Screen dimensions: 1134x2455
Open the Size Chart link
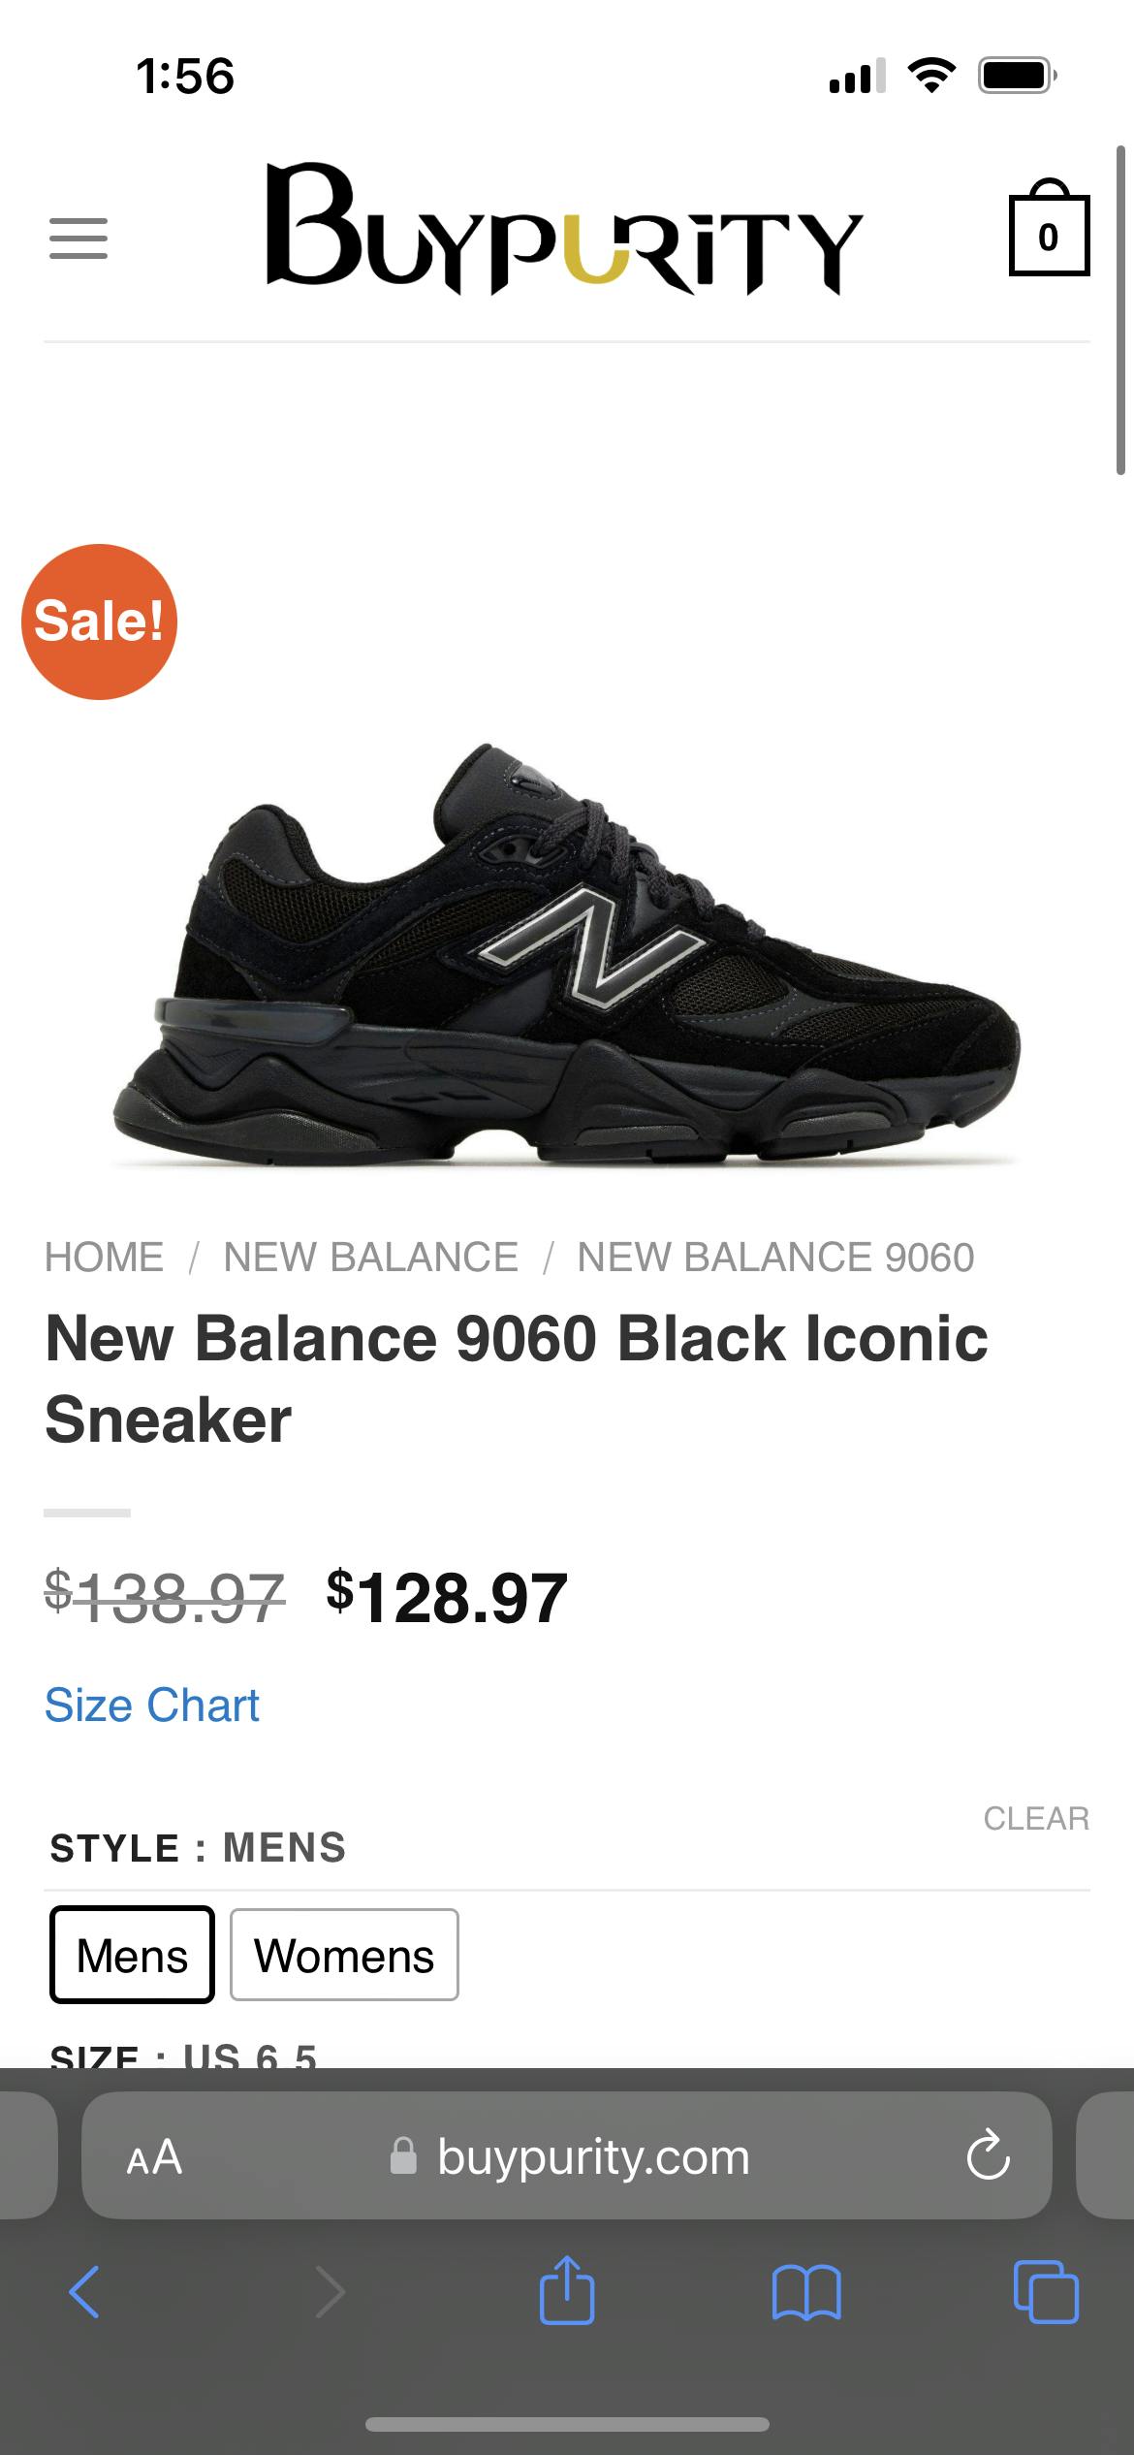pyautogui.click(x=152, y=1706)
